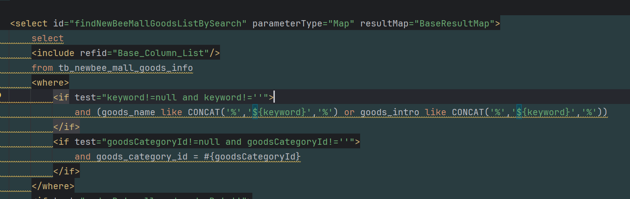
Task: Click the opening where tag
Action: (50, 83)
